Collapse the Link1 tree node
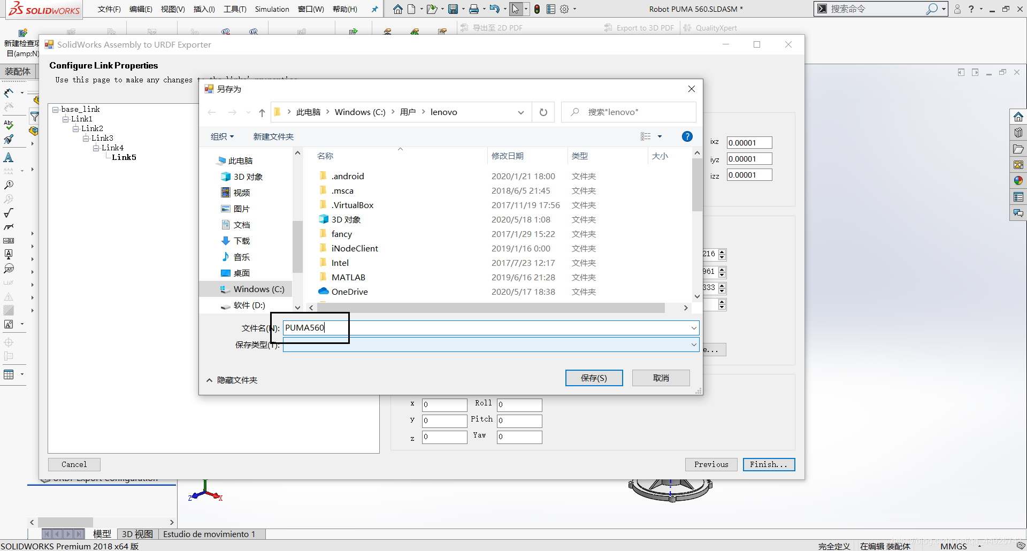This screenshot has height=551, width=1027. coord(65,119)
